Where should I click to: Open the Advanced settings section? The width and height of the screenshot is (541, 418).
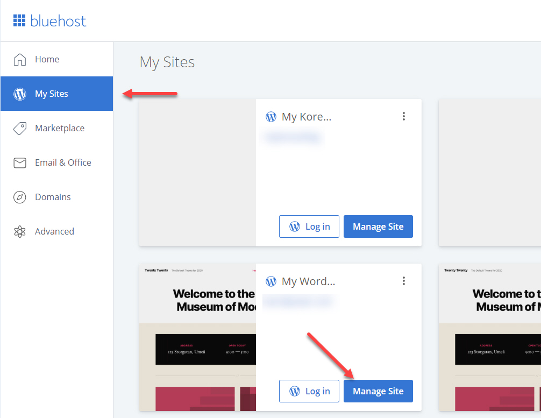click(x=56, y=231)
